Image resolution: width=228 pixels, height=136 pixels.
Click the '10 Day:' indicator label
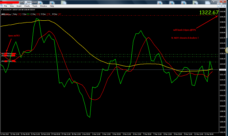tap(43, 14)
